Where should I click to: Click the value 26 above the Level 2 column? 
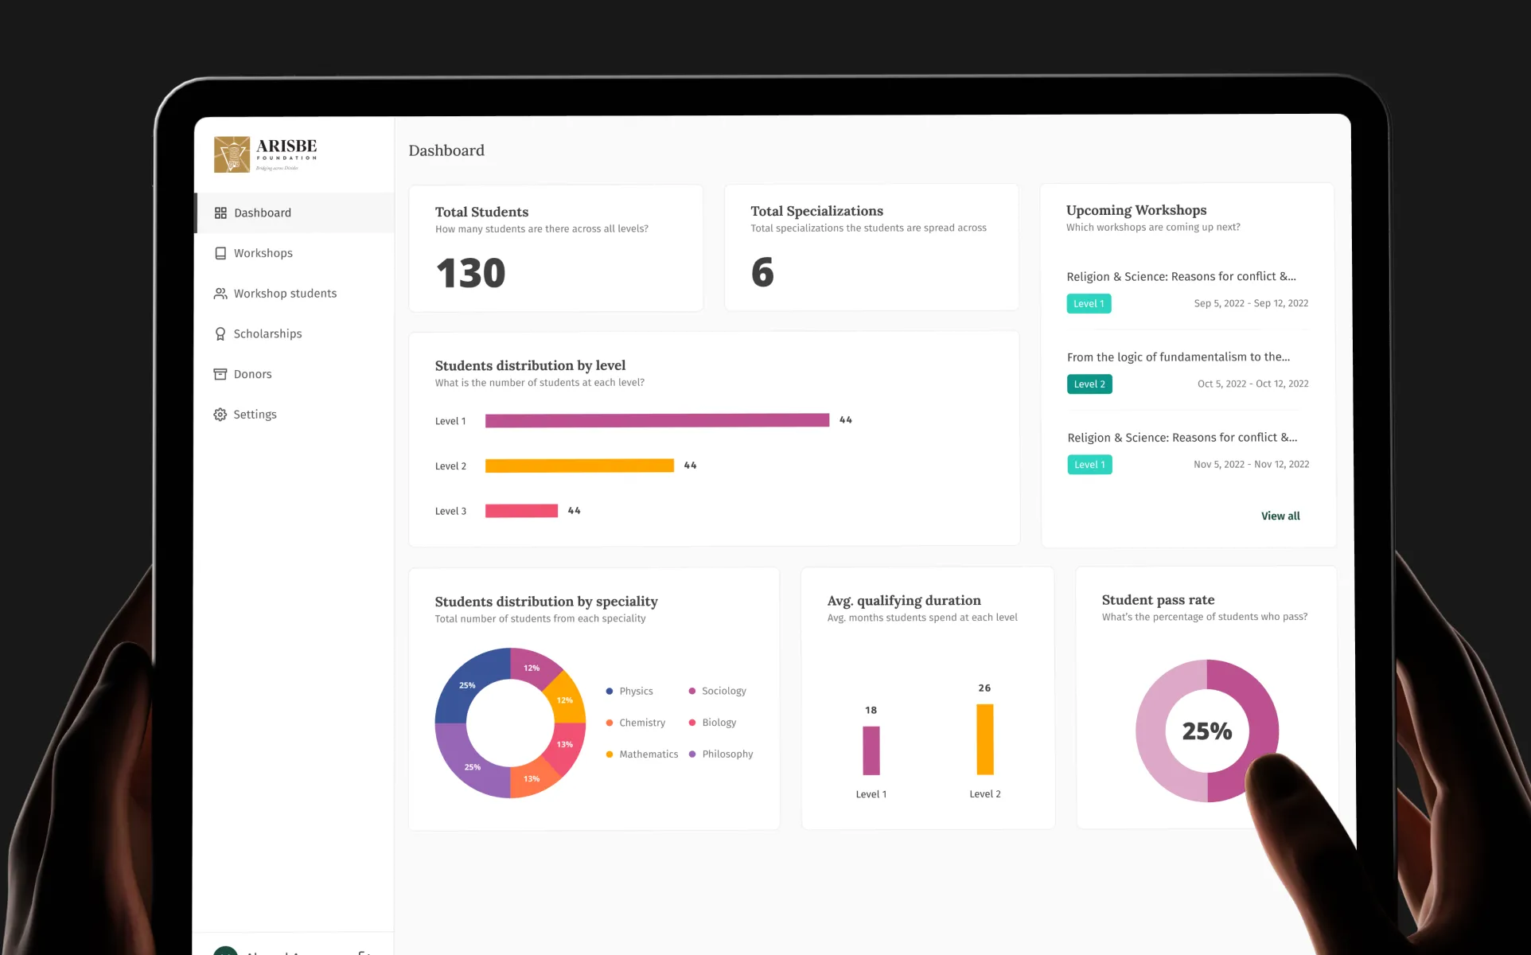(x=985, y=688)
